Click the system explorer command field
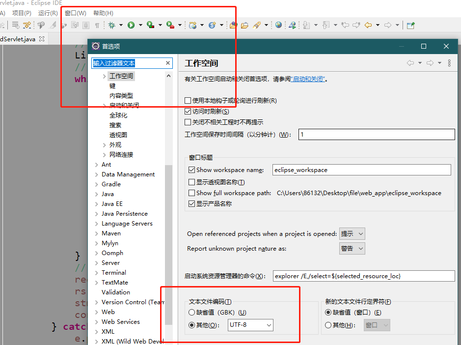The width and height of the screenshot is (461, 345). click(x=364, y=276)
